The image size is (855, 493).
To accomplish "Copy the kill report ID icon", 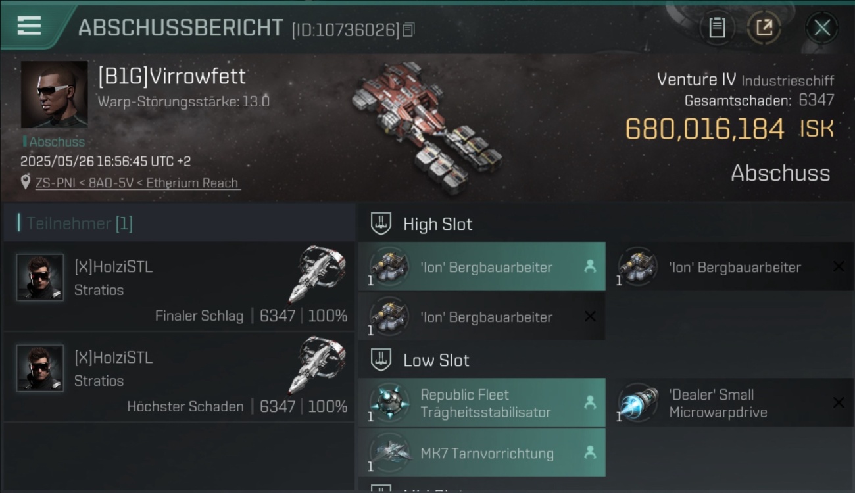I will 408,30.
